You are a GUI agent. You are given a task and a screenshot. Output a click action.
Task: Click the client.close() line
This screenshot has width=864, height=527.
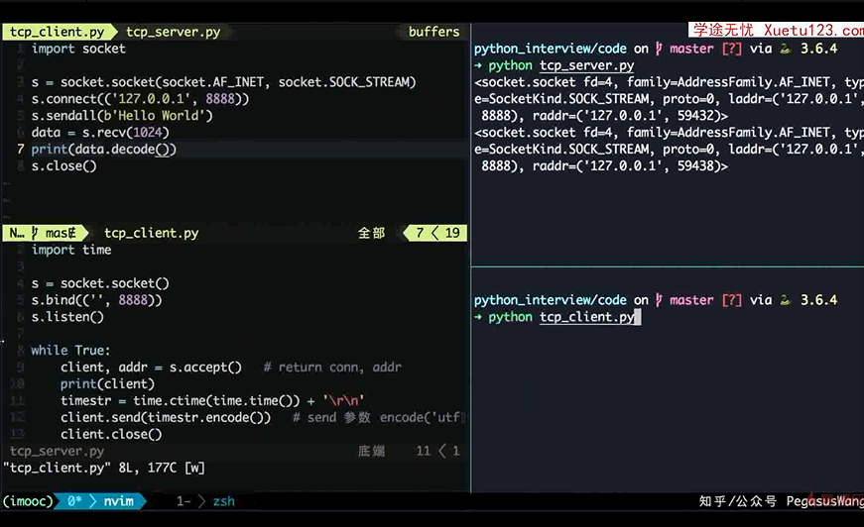coord(111,434)
